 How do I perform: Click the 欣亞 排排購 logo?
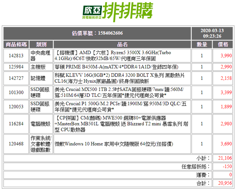coord(117,12)
